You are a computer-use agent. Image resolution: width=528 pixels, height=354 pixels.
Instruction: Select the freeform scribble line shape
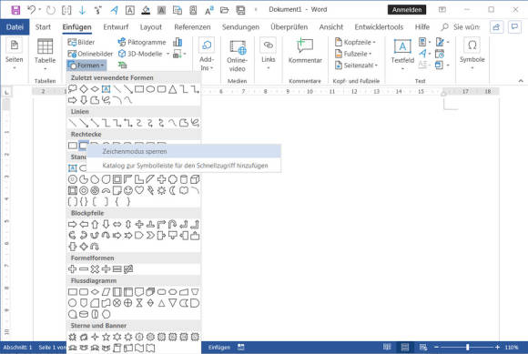click(x=195, y=123)
